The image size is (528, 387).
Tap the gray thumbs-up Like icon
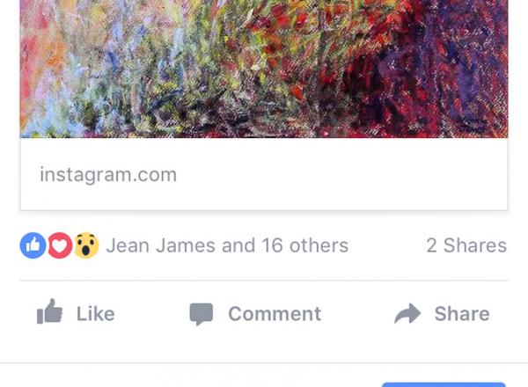click(49, 311)
